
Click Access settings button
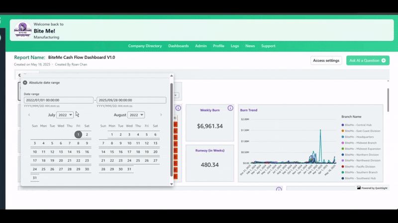click(x=326, y=60)
